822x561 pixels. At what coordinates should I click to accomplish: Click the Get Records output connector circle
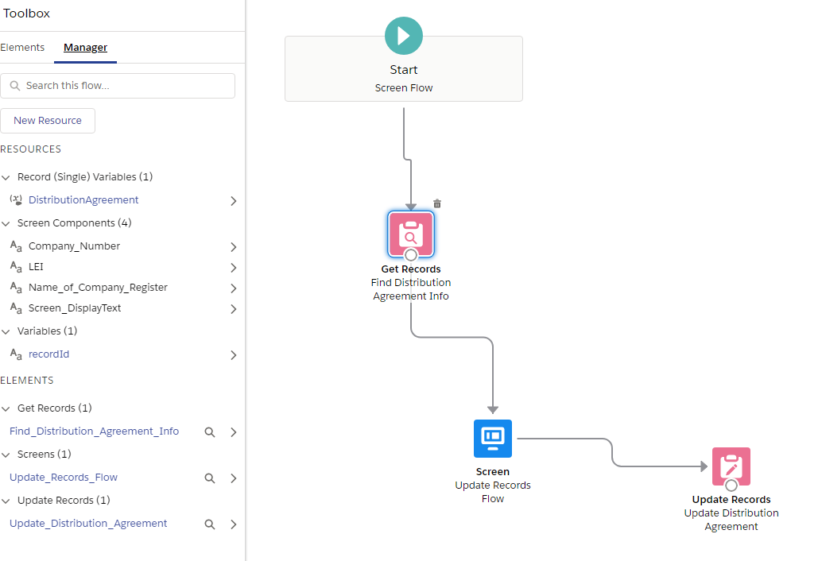pos(411,255)
